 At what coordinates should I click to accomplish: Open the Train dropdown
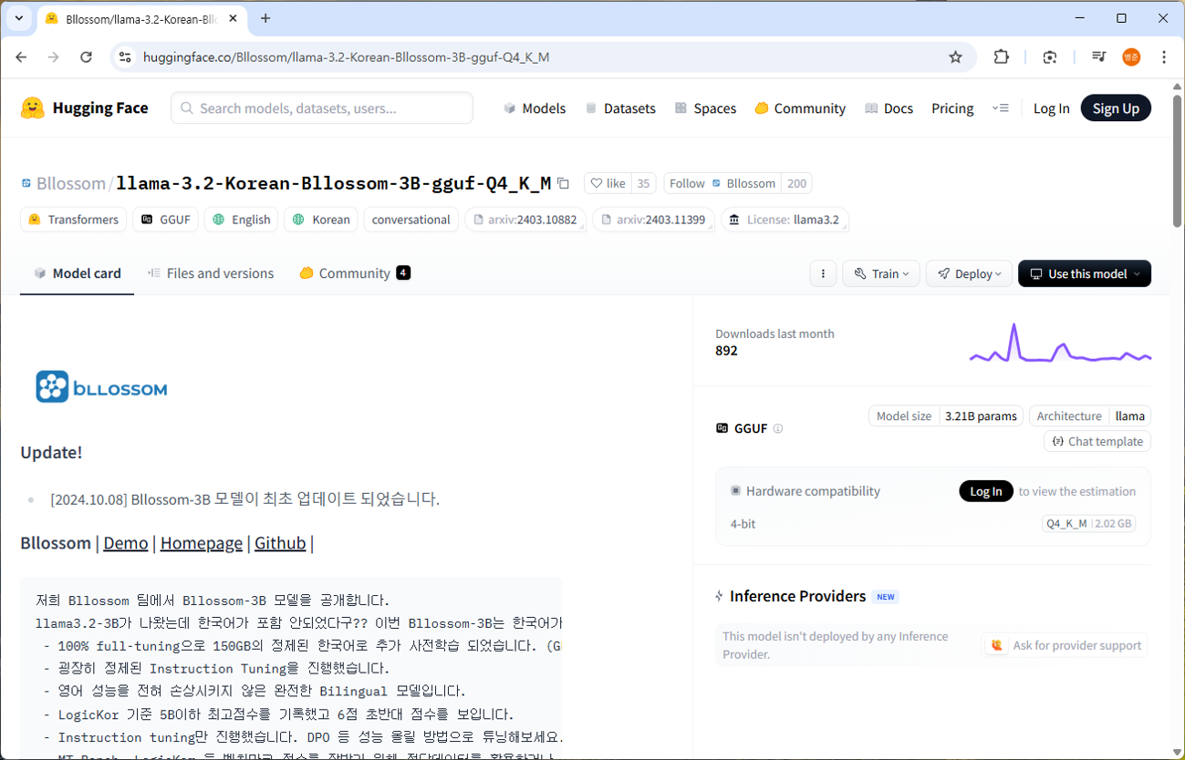point(881,273)
